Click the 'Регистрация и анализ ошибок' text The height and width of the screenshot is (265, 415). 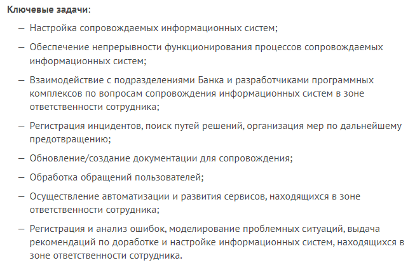[99, 229]
